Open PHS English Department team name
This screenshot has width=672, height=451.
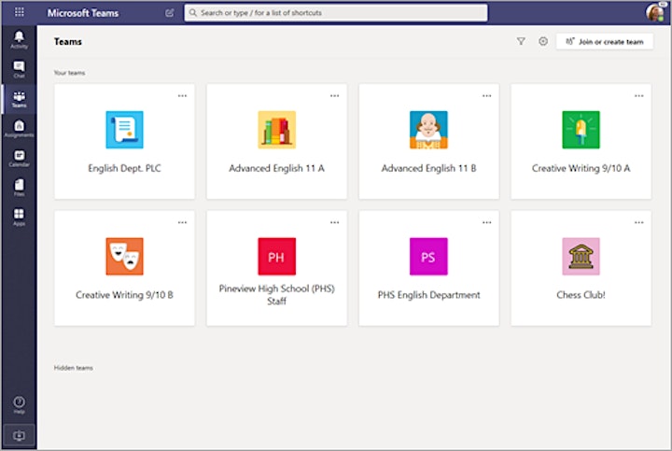point(428,294)
